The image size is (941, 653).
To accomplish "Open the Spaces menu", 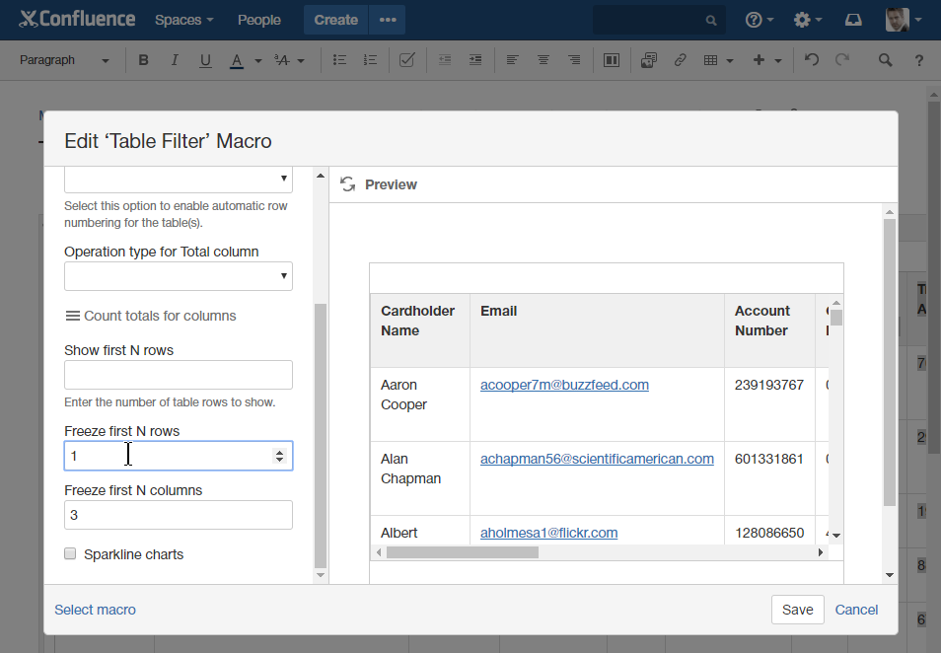I will (x=183, y=20).
